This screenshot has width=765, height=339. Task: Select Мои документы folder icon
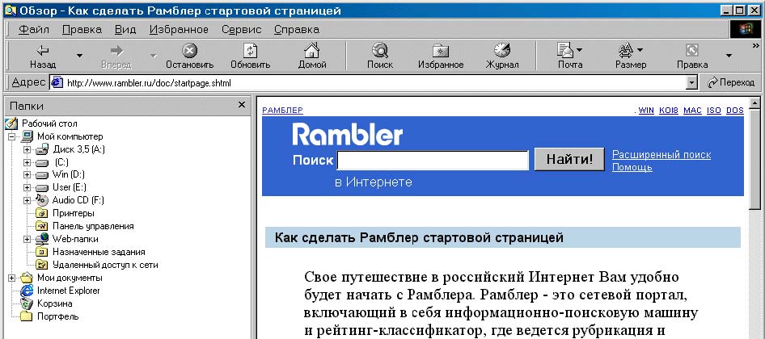(27, 278)
